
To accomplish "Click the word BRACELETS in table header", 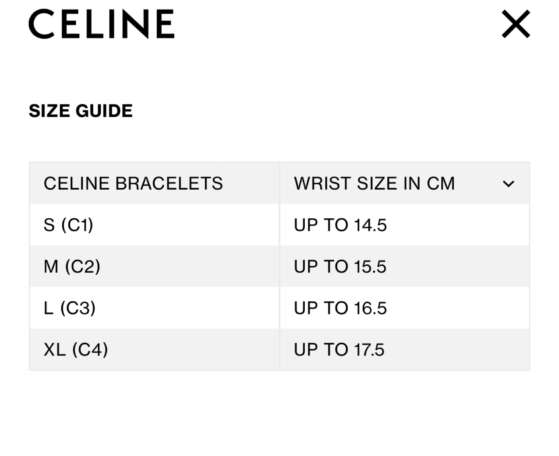I will click(169, 183).
